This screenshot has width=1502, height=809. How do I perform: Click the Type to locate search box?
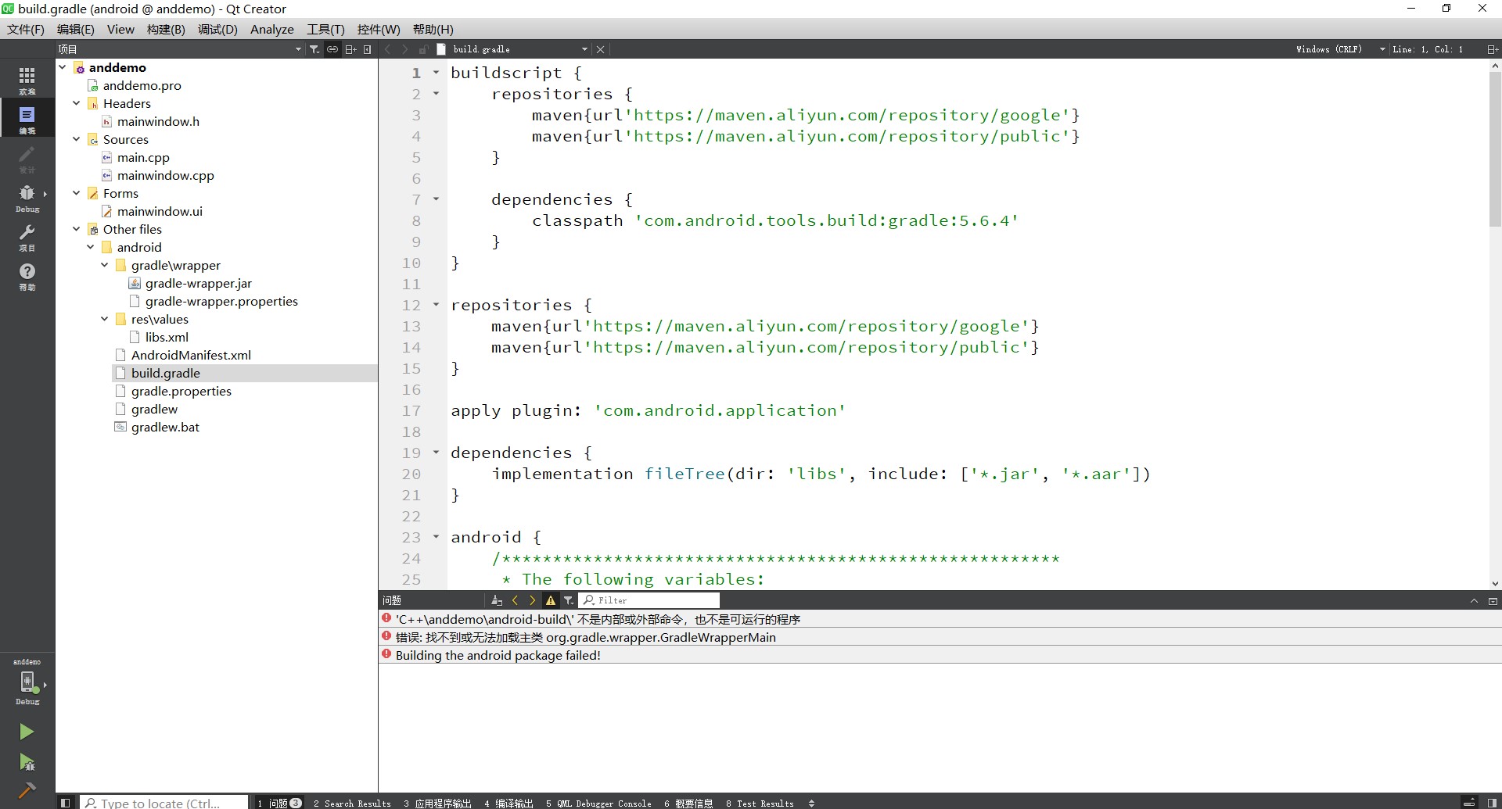(x=164, y=803)
